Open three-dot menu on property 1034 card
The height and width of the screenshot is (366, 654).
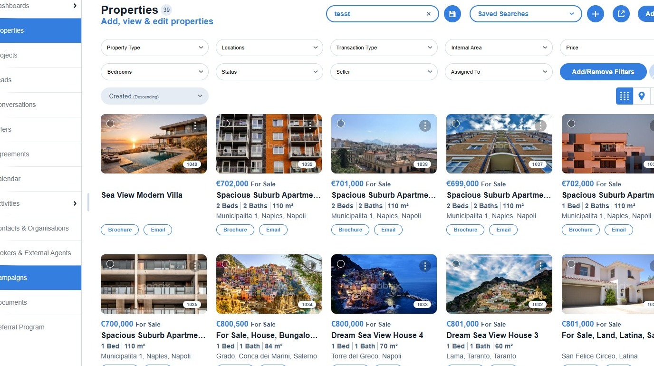click(x=310, y=266)
